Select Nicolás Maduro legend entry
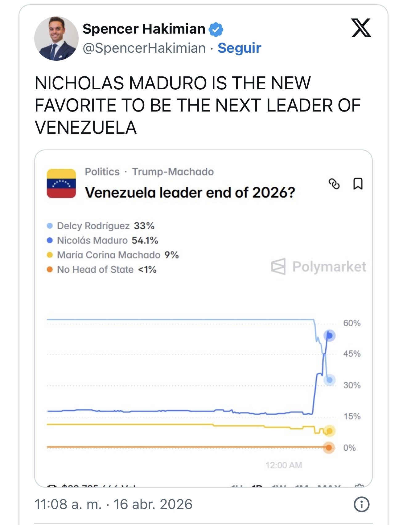Screen dimensions: 407x525 [x=92, y=240]
